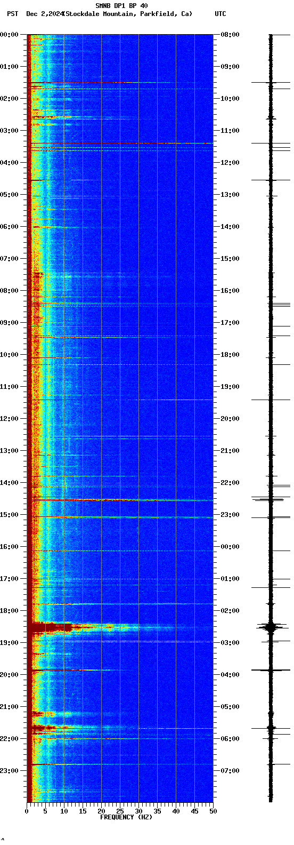Click the PST axis label "10:00"
Viewport: 294px width, 845px height.
point(9,355)
